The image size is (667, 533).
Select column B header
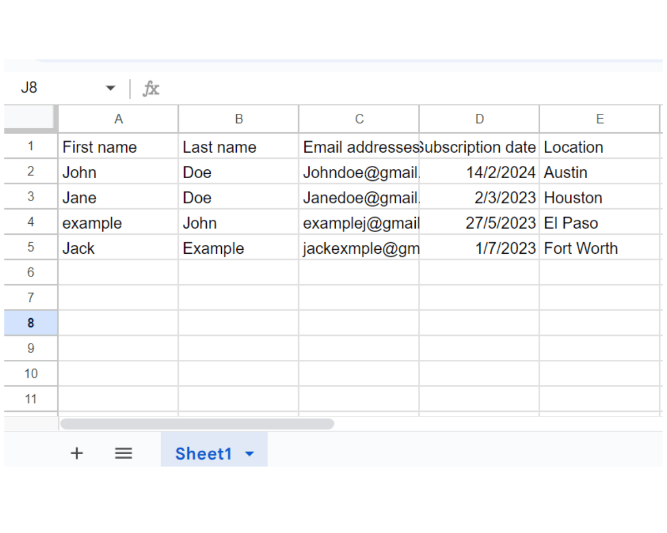coord(238,119)
